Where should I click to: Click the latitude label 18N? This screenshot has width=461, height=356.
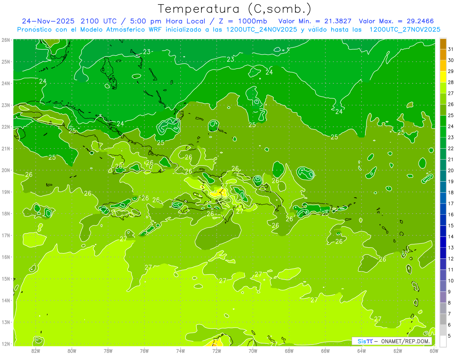pyautogui.click(x=6, y=214)
